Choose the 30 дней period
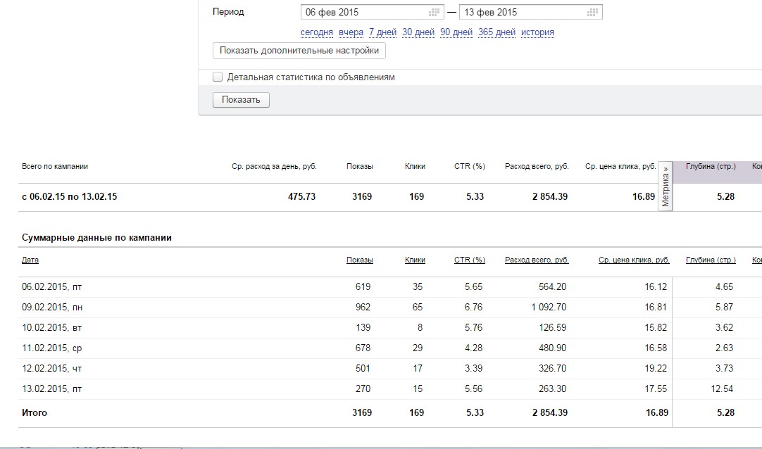This screenshot has height=449, width=762. (417, 32)
